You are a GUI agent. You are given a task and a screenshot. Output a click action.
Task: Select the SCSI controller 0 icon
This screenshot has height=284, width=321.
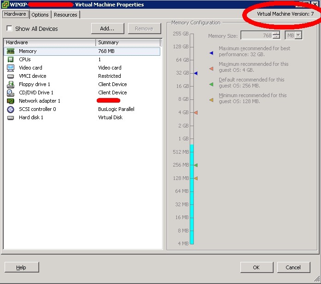pyautogui.click(x=11, y=110)
